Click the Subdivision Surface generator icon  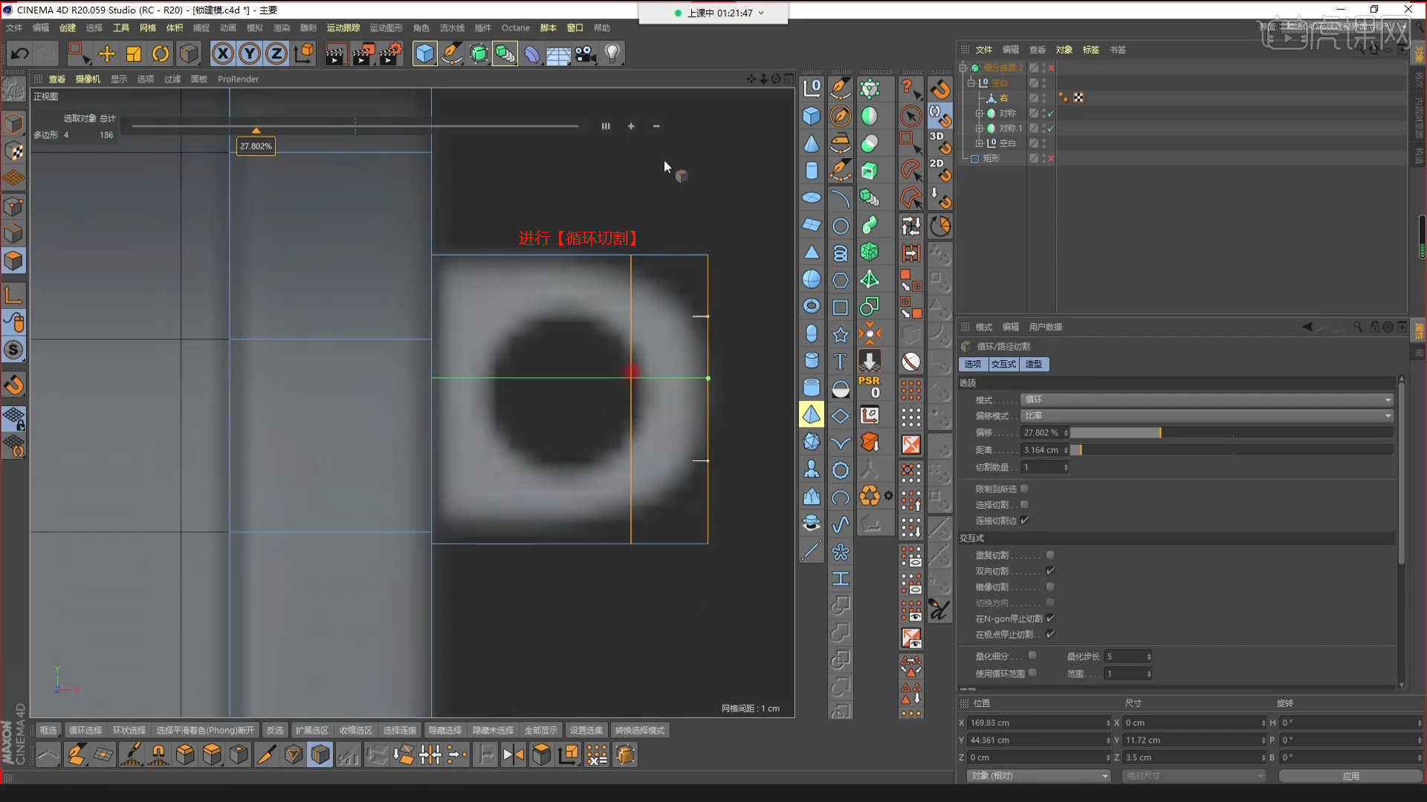pos(479,53)
